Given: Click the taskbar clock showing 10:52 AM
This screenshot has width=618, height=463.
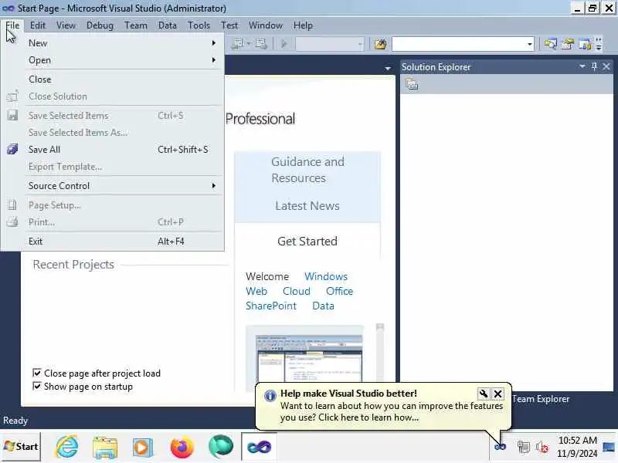Looking at the screenshot, I should (577, 440).
